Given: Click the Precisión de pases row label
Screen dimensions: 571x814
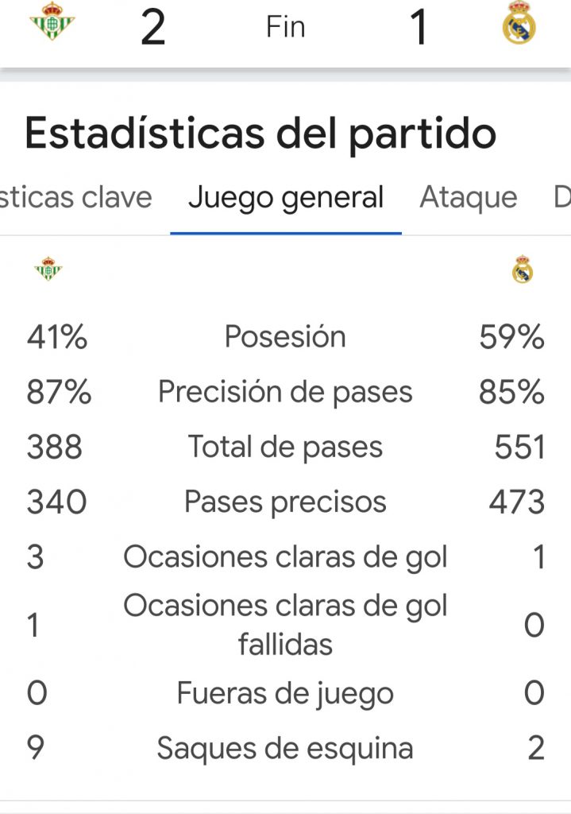Looking at the screenshot, I should pyautogui.click(x=285, y=392).
